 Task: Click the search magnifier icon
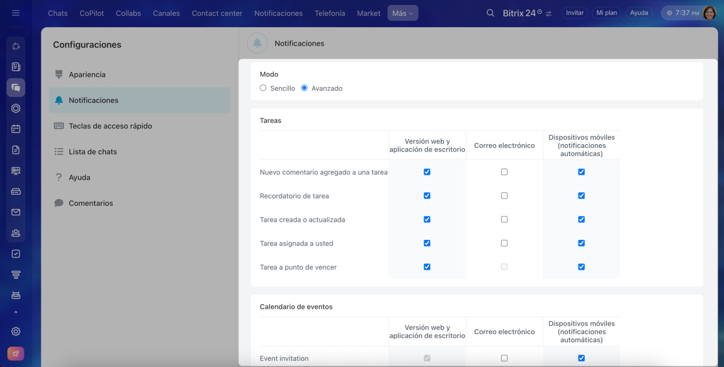pos(490,13)
